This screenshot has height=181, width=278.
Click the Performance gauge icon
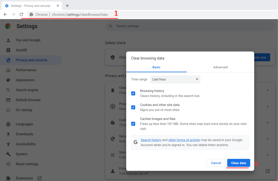(x=8, y=70)
